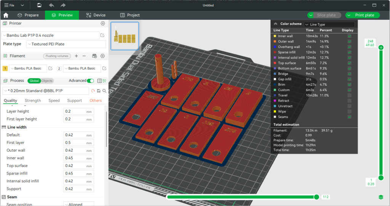The height and width of the screenshot is (206, 390).
Task: Remove a filament with minus icon
Action: tap(84, 56)
